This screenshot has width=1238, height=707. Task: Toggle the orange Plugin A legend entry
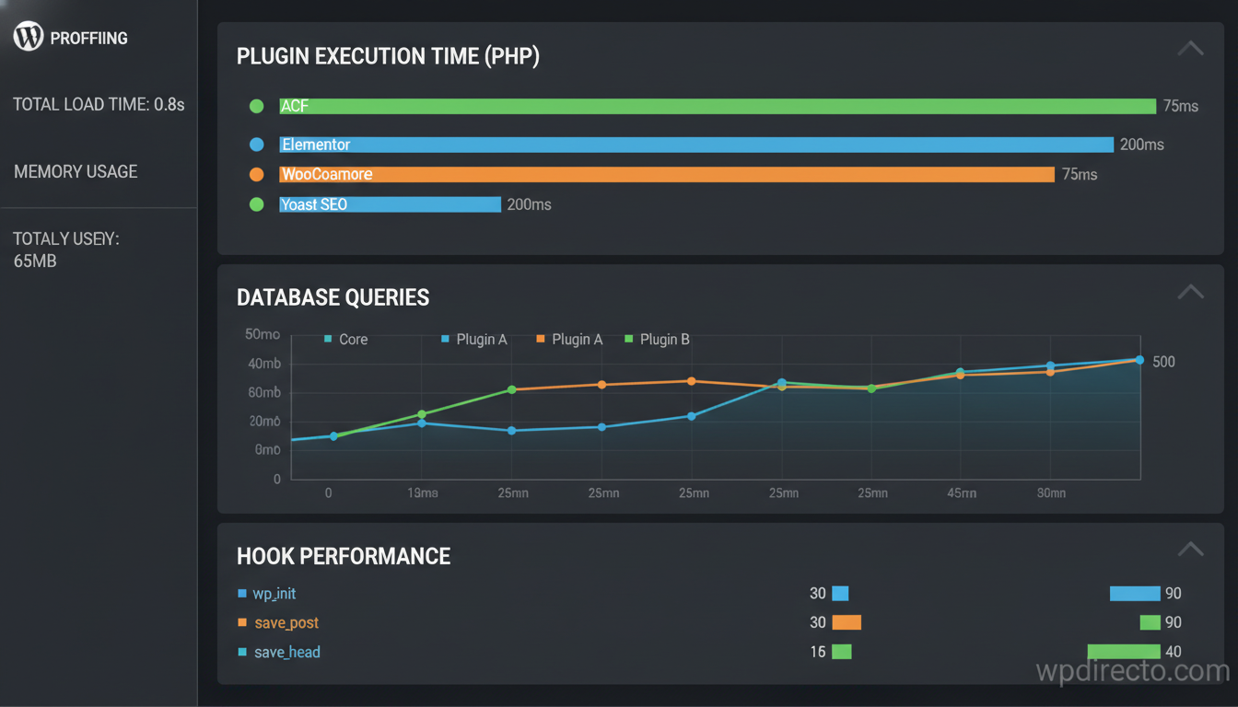(569, 340)
